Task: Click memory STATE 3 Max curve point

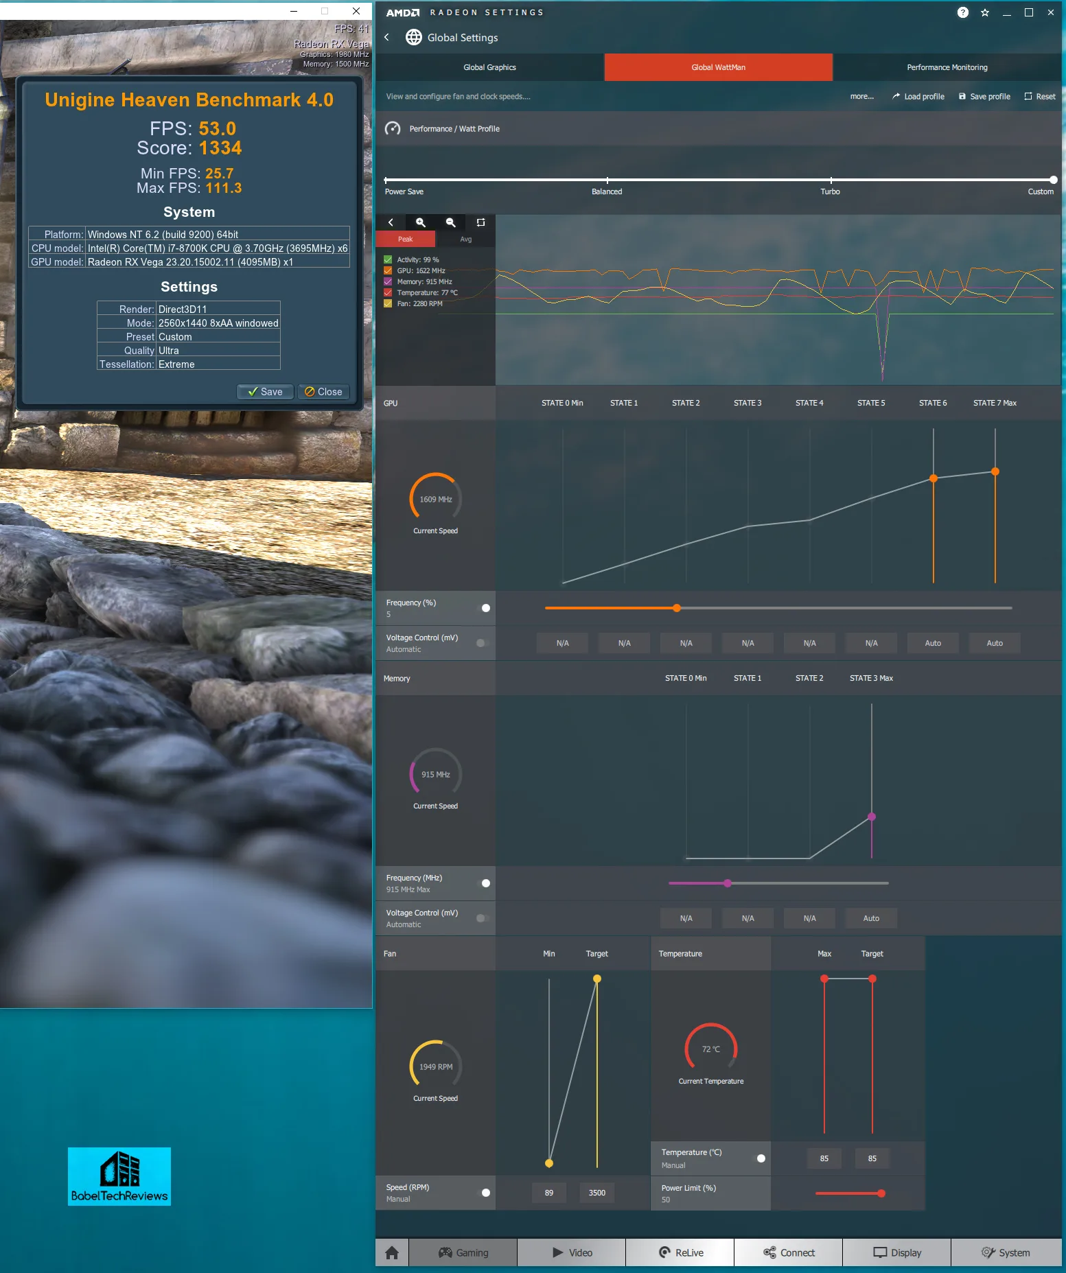Action: click(872, 817)
